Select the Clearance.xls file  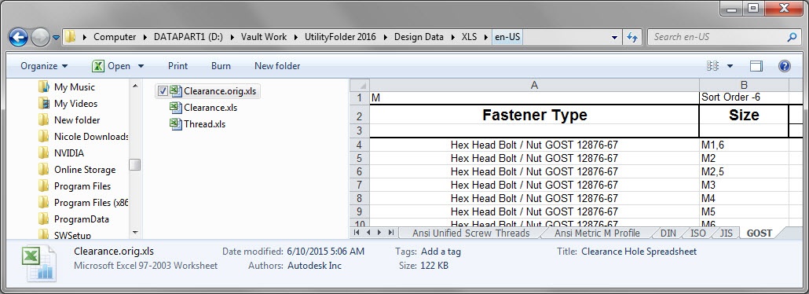pyautogui.click(x=210, y=108)
